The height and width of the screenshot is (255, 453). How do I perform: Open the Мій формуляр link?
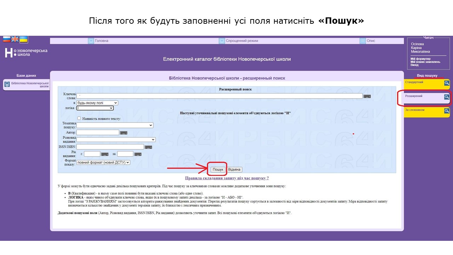[420, 59]
